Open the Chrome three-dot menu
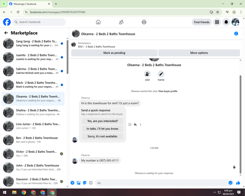 [241, 12]
